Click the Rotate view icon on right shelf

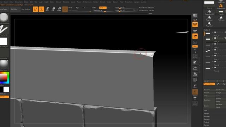(195, 74)
